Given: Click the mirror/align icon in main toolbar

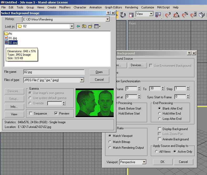Looking at the screenshot, I should (158, 15).
